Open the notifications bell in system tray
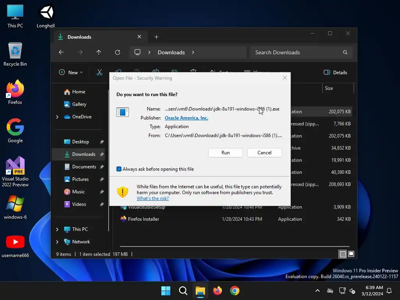This screenshot has height=300, width=400. point(389,291)
